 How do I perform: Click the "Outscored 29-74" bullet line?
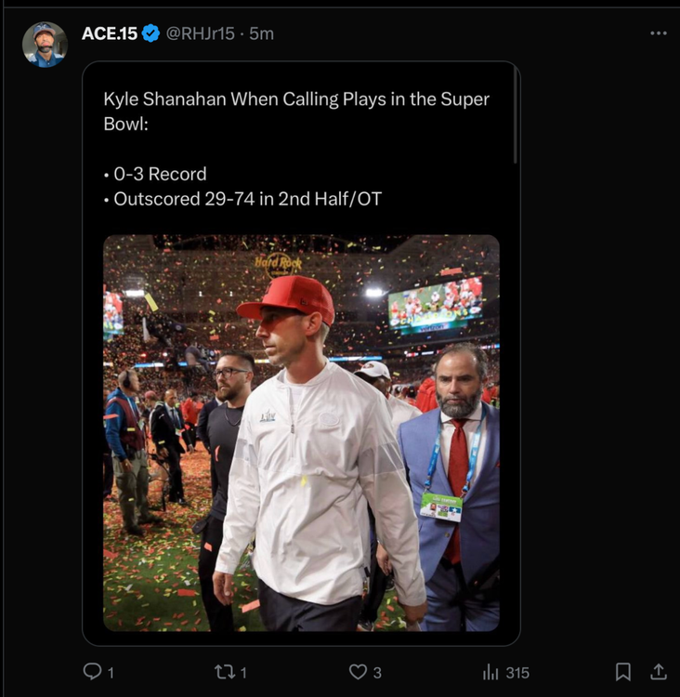242,199
